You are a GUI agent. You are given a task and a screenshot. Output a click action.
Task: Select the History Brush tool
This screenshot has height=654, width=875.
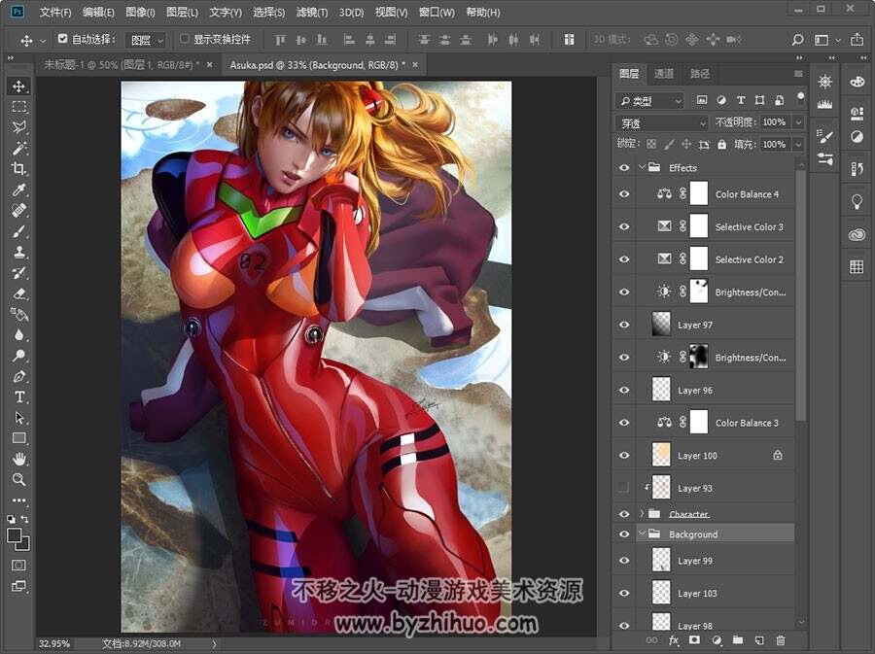click(19, 273)
